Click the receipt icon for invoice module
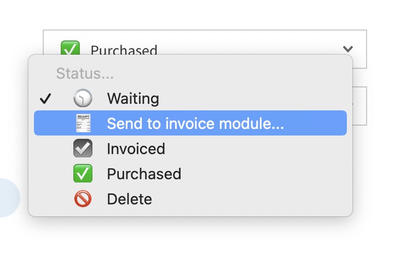Screen dimensions: 418x259 tap(83, 123)
